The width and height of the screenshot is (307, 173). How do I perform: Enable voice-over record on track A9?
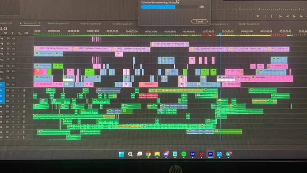click(x=23, y=132)
